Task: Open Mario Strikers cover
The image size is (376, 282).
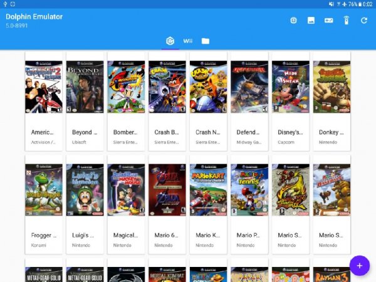Action: pyautogui.click(x=291, y=190)
